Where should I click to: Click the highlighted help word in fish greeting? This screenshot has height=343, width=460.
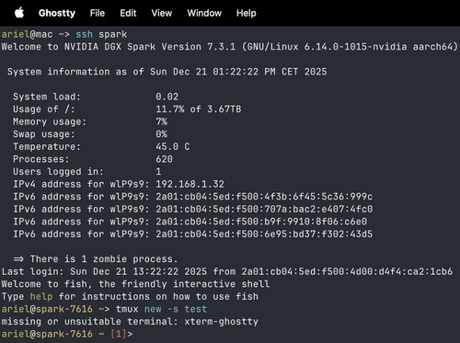(x=41, y=296)
